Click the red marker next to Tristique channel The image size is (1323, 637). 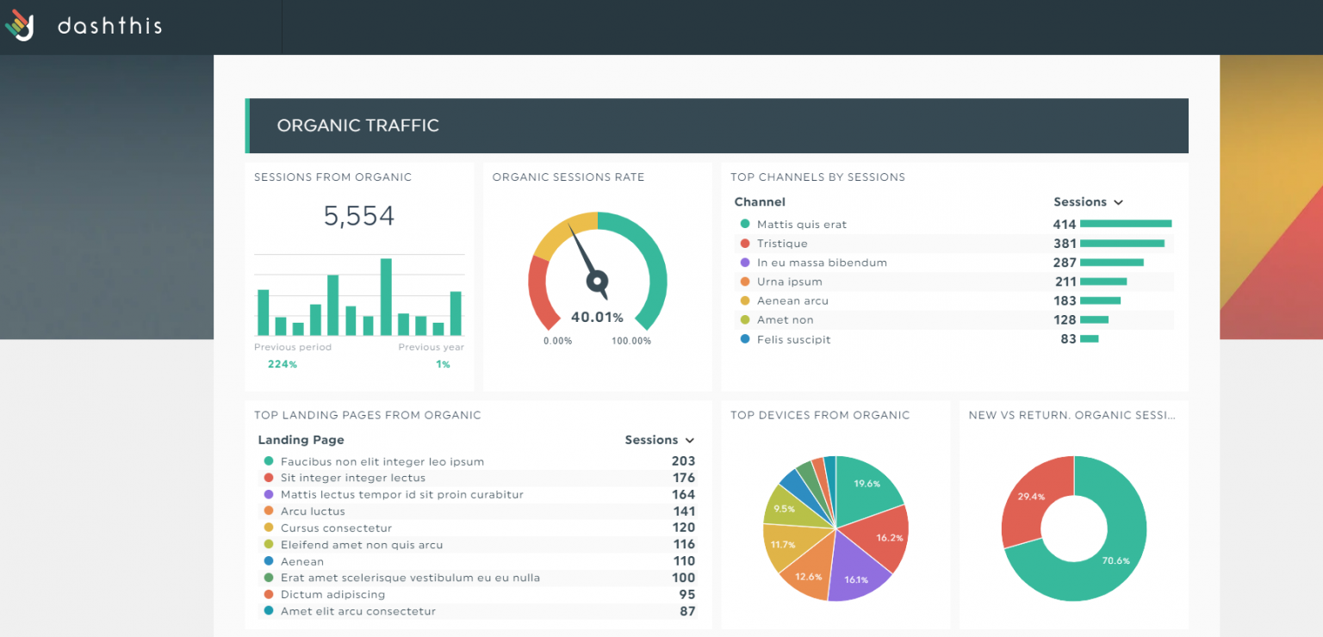(x=744, y=243)
